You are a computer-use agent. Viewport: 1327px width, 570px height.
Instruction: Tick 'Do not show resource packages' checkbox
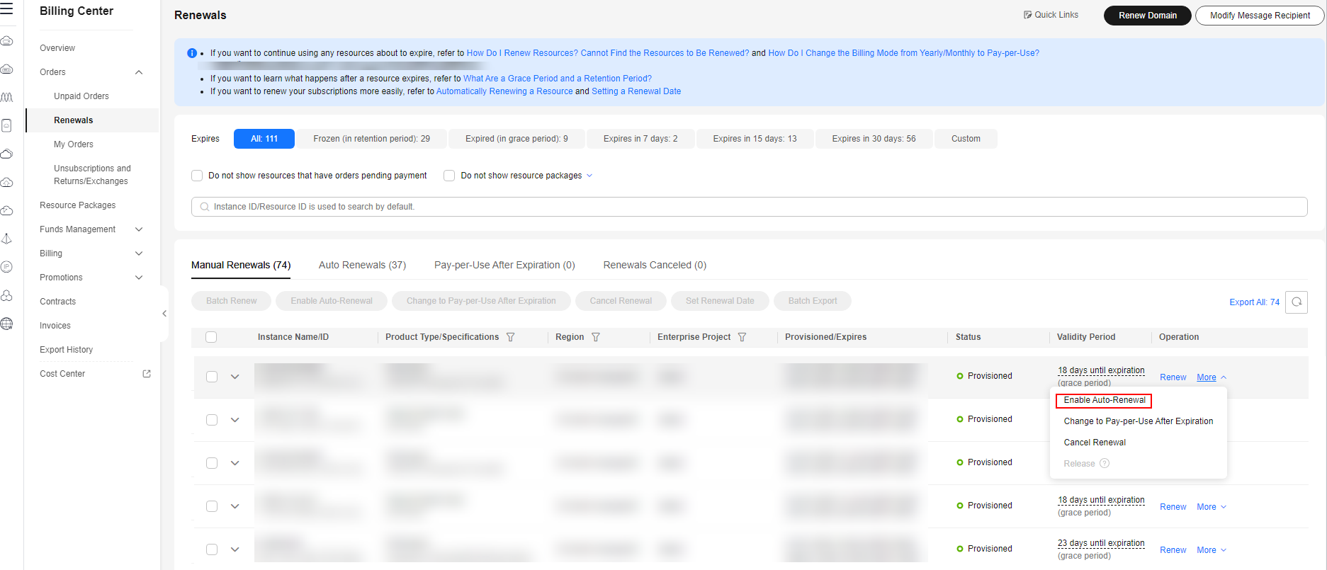click(449, 176)
